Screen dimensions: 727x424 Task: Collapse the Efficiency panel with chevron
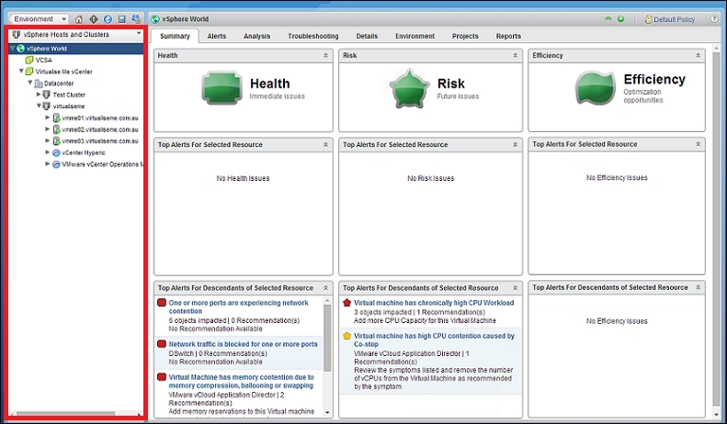698,55
